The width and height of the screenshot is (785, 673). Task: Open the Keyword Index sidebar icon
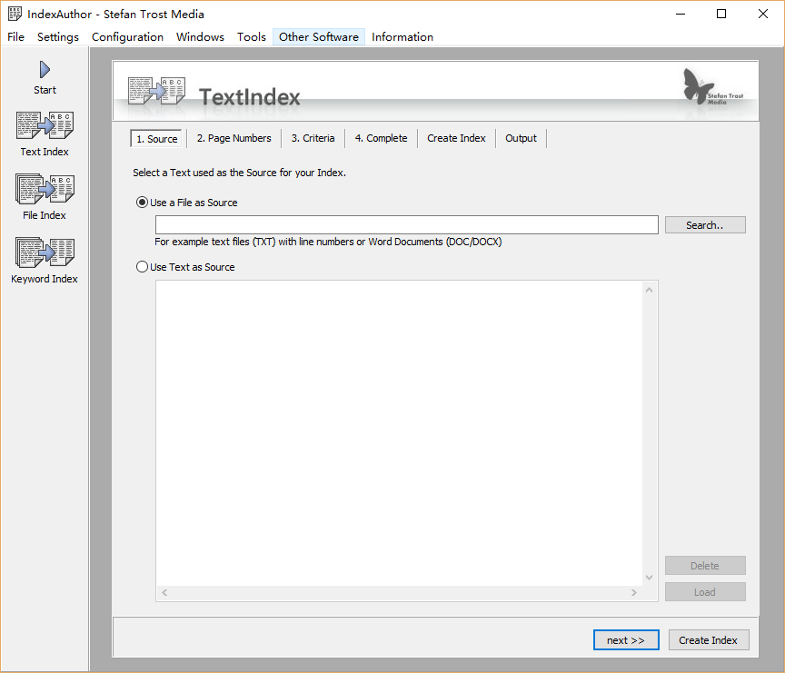pyautogui.click(x=45, y=253)
